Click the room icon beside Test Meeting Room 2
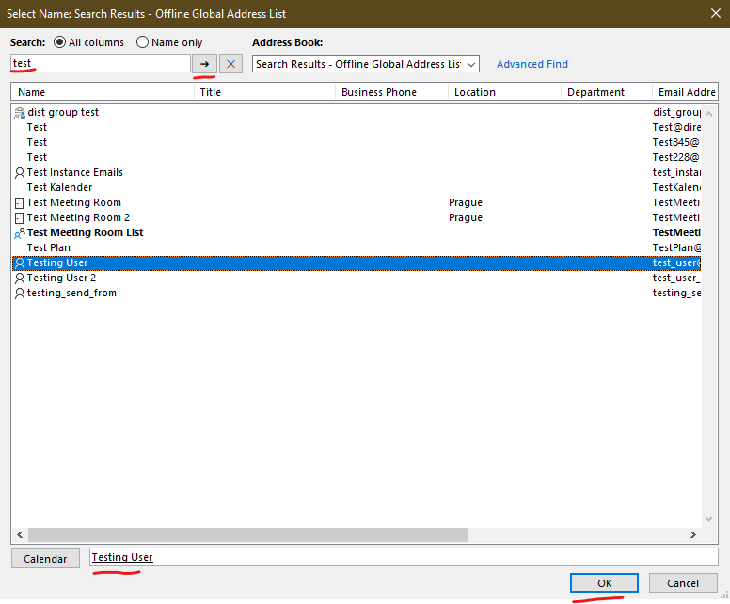The image size is (730, 604). pos(19,218)
